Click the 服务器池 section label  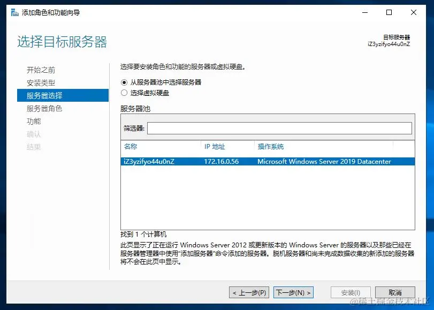(x=135, y=109)
